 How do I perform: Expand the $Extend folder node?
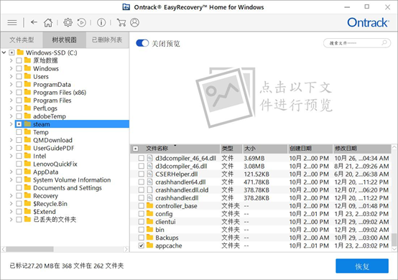[11, 212]
